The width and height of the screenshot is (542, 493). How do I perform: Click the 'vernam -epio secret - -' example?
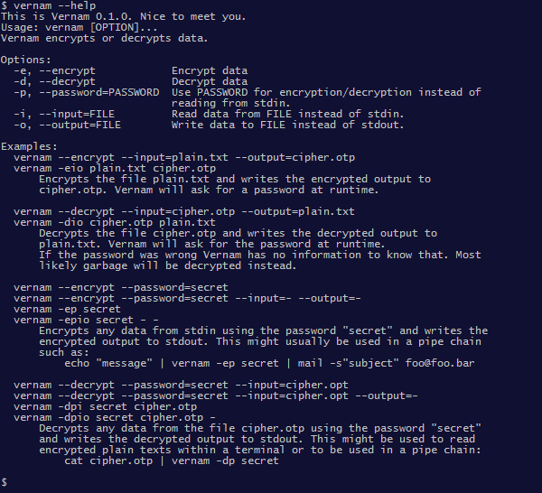coord(86,320)
